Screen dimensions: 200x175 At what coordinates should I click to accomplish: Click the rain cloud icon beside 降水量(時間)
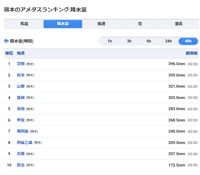click(x=6, y=41)
